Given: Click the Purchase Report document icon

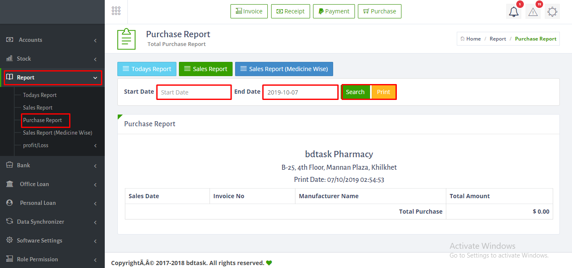Looking at the screenshot, I should [x=127, y=39].
